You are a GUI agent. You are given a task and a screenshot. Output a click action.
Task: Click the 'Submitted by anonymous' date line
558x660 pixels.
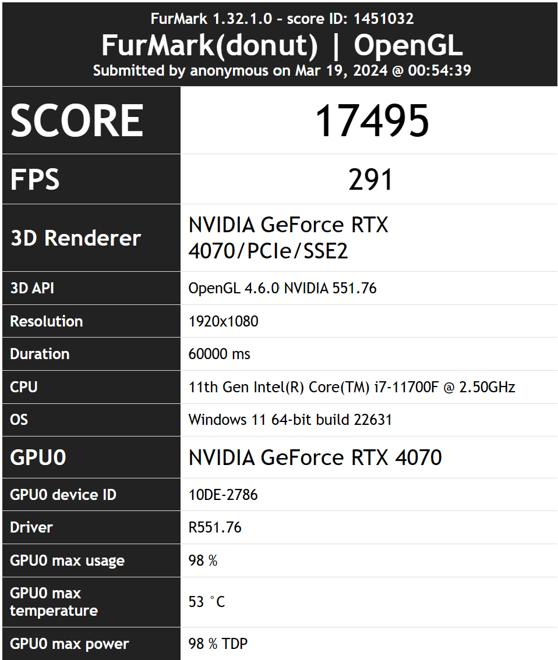coord(282,70)
